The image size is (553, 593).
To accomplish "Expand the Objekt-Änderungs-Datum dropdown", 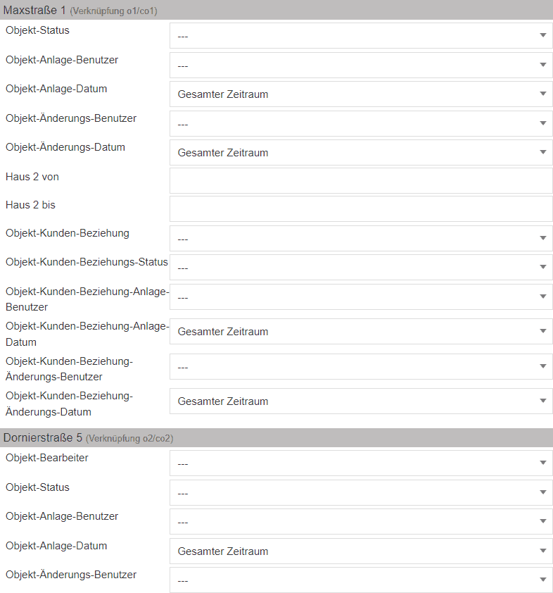I will tap(360, 153).
